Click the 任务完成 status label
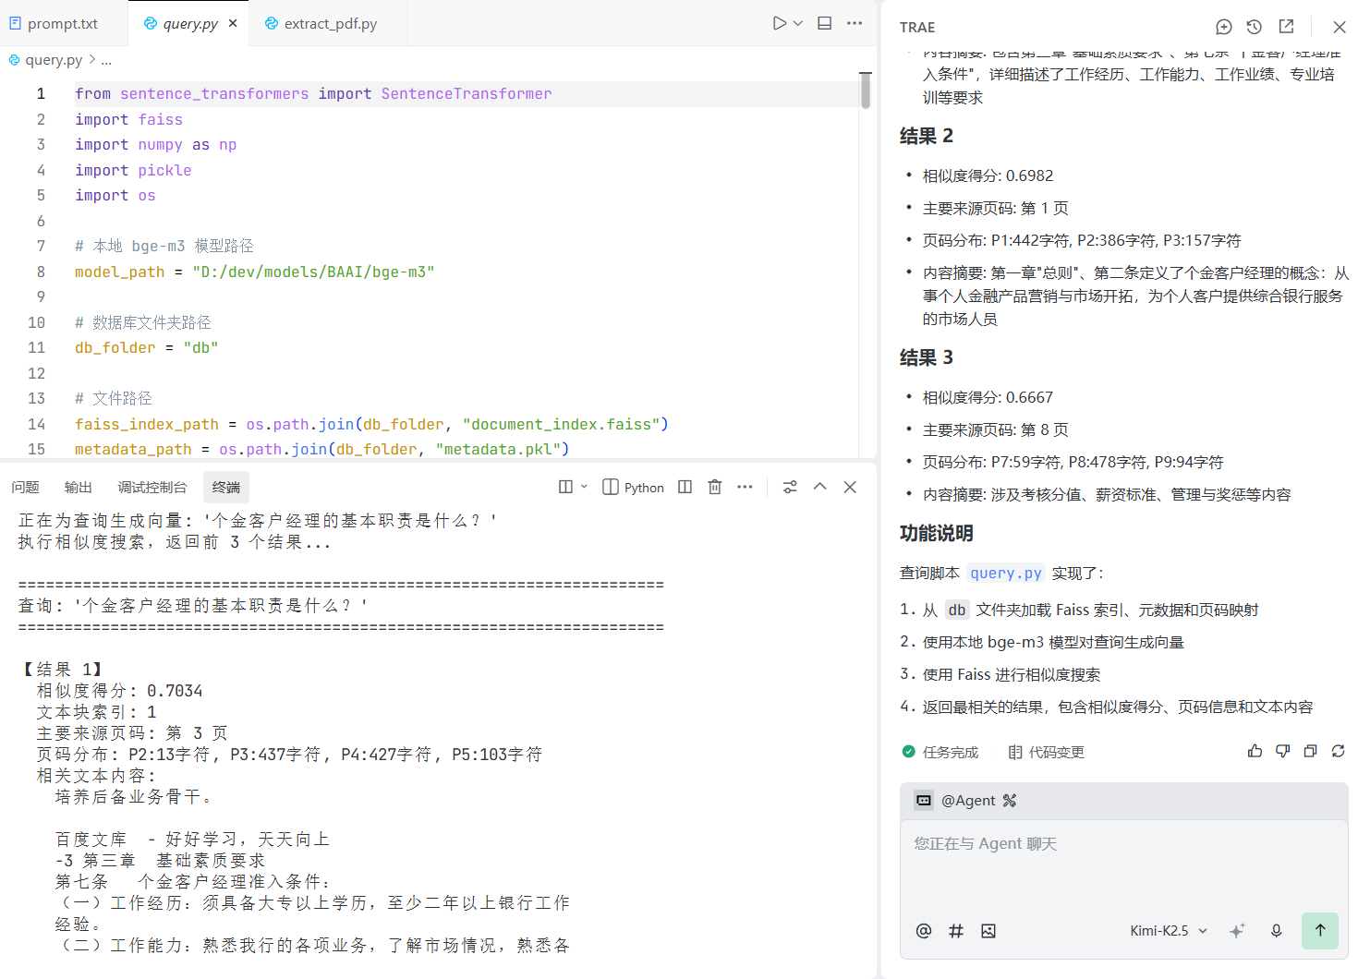This screenshot has height=979, width=1358. pyautogui.click(x=940, y=752)
